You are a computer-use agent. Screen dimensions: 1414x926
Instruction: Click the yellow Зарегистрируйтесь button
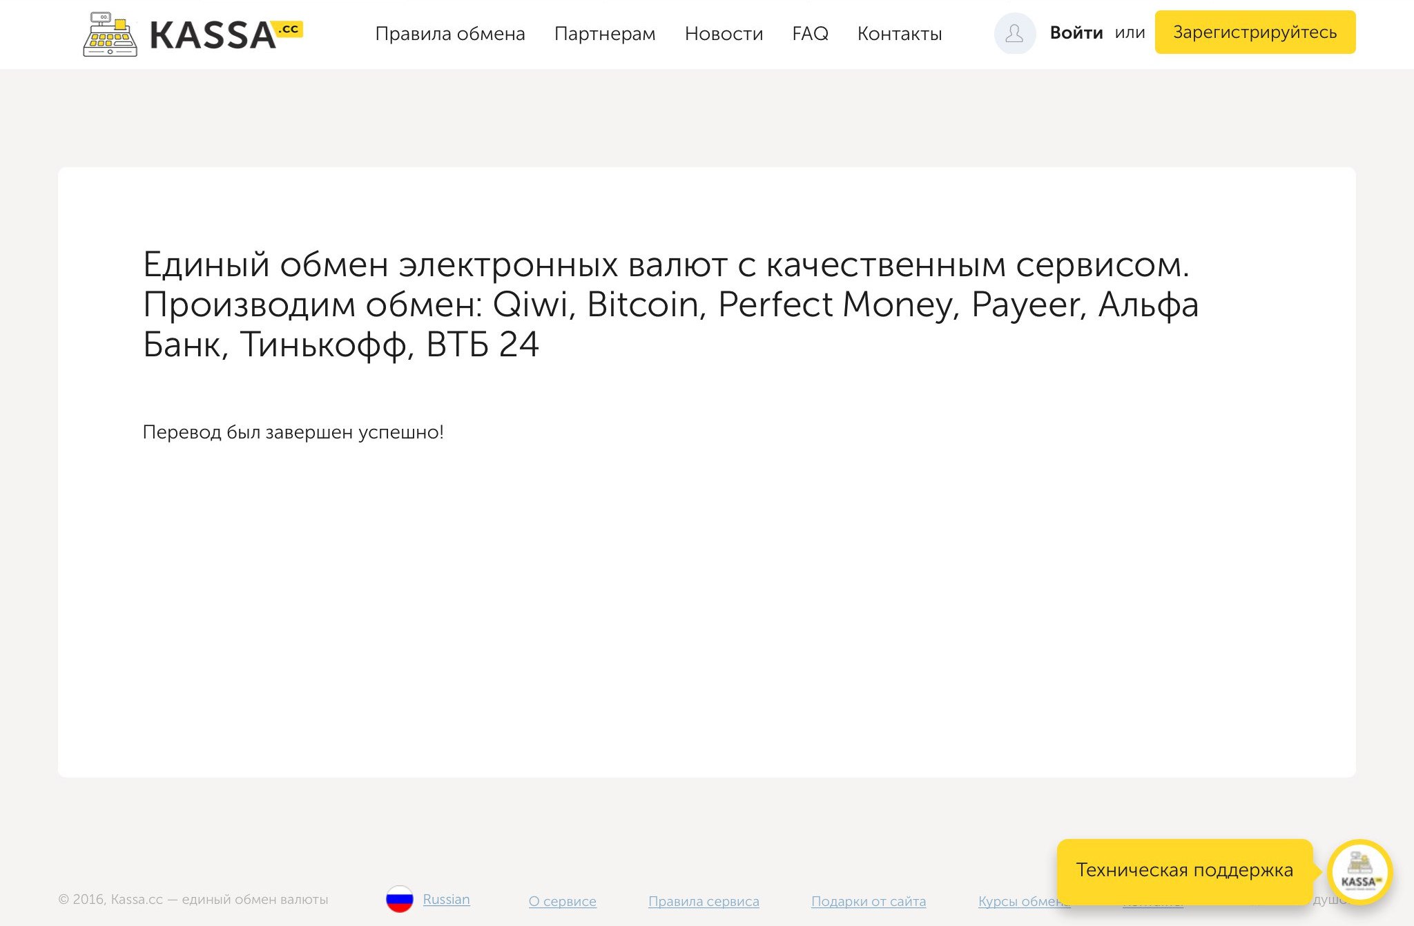point(1255,32)
